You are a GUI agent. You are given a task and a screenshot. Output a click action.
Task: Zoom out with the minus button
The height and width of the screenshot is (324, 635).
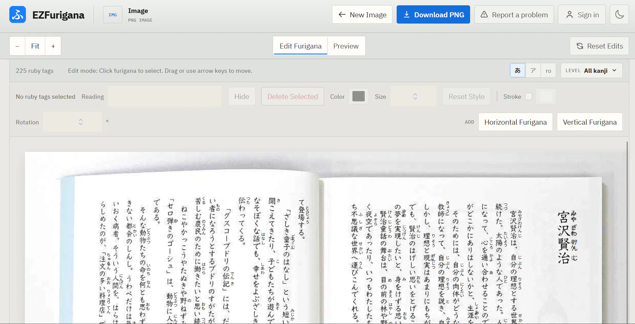[17, 46]
